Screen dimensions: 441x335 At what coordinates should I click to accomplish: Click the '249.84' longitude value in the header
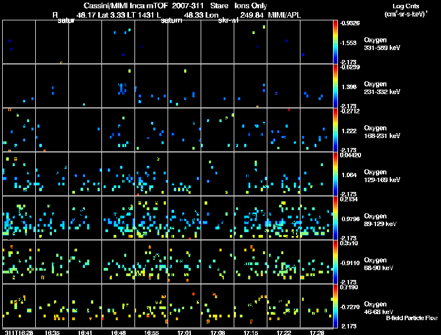click(252, 15)
